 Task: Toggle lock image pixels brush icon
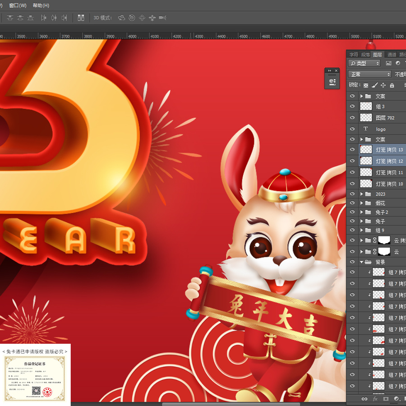(375, 85)
